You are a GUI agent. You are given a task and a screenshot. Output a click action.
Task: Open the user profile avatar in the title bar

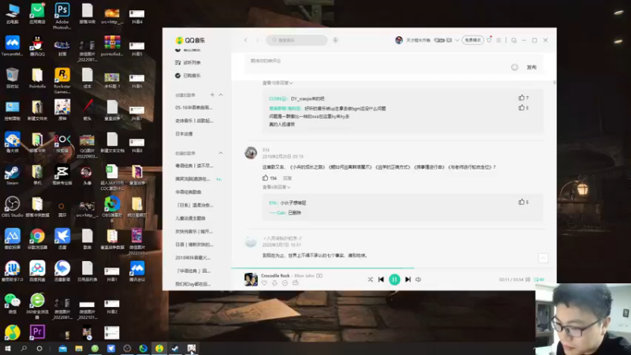pyautogui.click(x=399, y=40)
